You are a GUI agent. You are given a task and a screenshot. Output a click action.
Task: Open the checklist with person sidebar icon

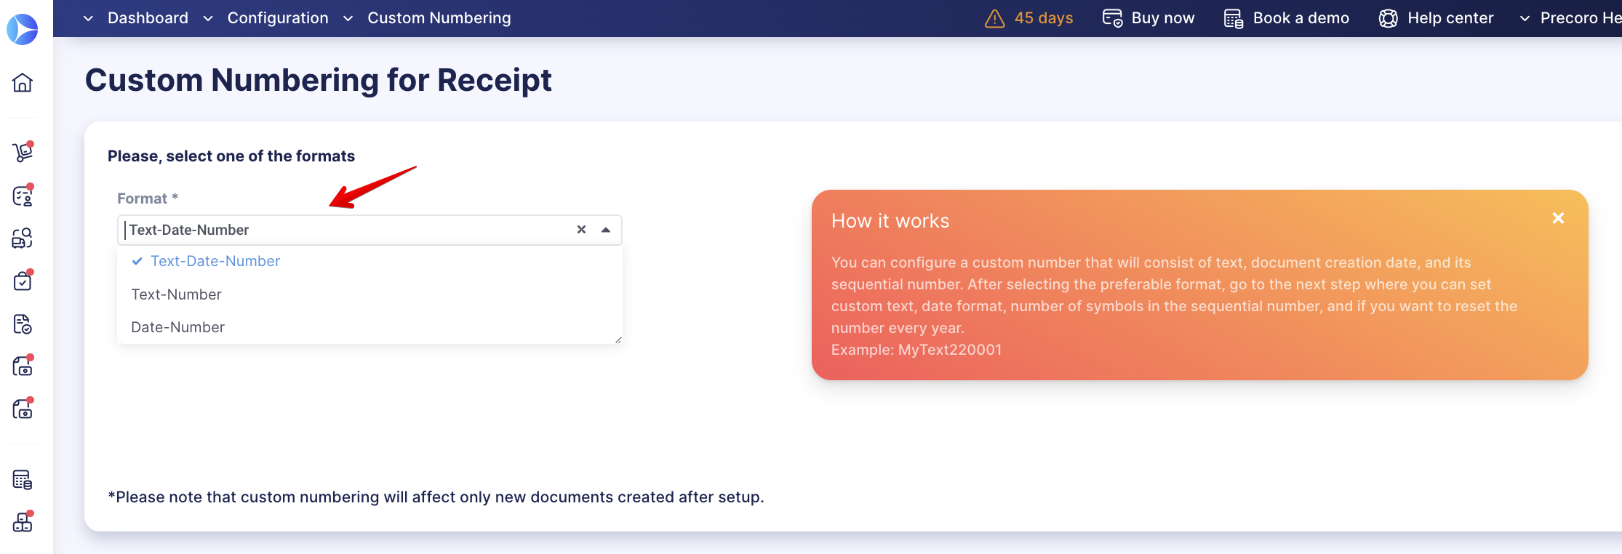[23, 196]
